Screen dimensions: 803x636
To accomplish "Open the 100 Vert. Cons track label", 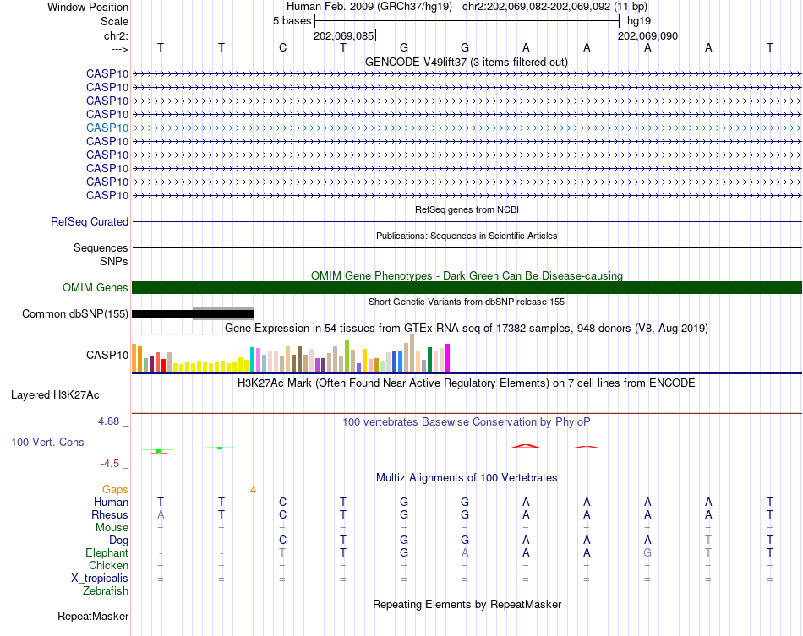I will 47,442.
